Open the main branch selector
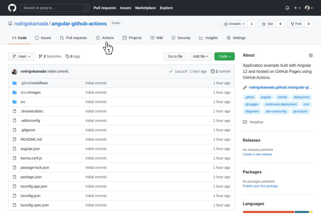This screenshot has width=321, height=214. click(x=21, y=56)
